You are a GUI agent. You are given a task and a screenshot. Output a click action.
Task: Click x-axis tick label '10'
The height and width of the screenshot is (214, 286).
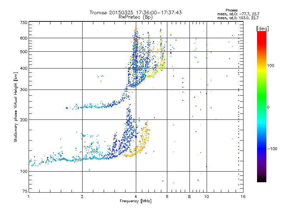click(x=207, y=197)
